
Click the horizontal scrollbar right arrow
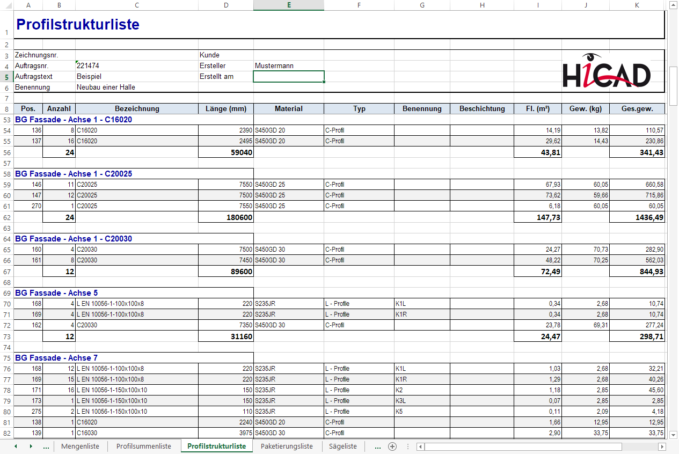(x=662, y=446)
